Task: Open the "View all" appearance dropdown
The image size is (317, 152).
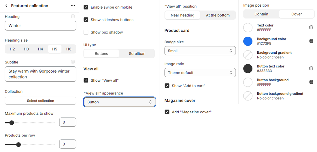Action: pos(120,102)
